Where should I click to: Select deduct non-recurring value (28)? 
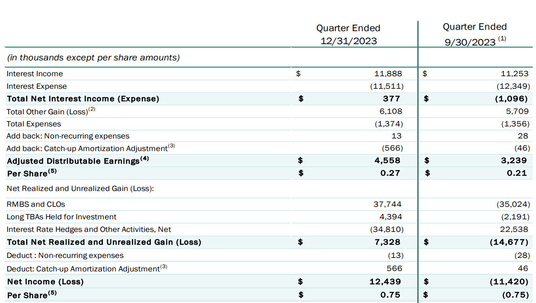coord(522,256)
